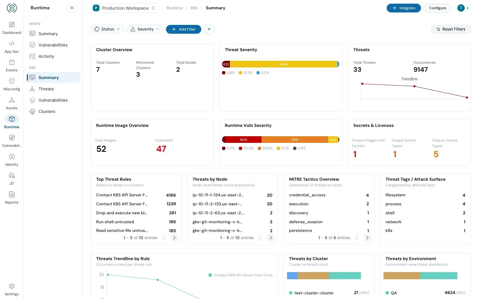This screenshot has width=479, height=299.
Task: Click yellow 8344 segment in Threat Severity
Action: [283, 64]
